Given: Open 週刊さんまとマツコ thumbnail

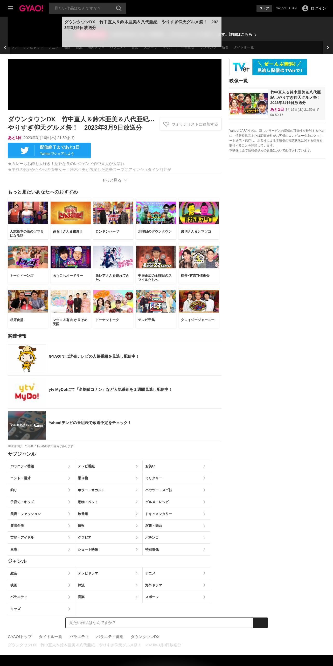Looking at the screenshot, I should tap(199, 213).
